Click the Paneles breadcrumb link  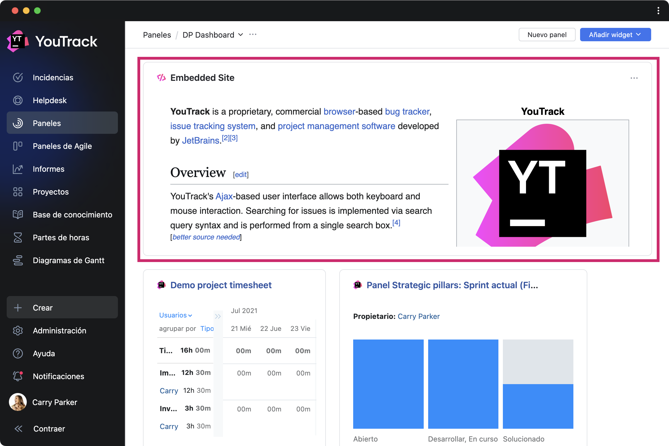[x=157, y=35]
